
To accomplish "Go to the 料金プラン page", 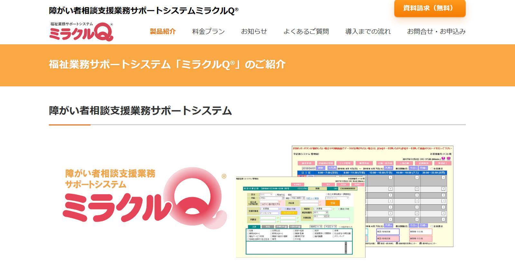I will pyautogui.click(x=208, y=32).
